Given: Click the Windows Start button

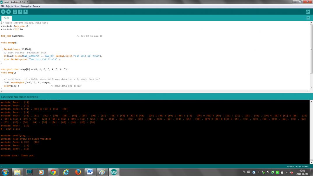Looking at the screenshot, I should 5,172.
